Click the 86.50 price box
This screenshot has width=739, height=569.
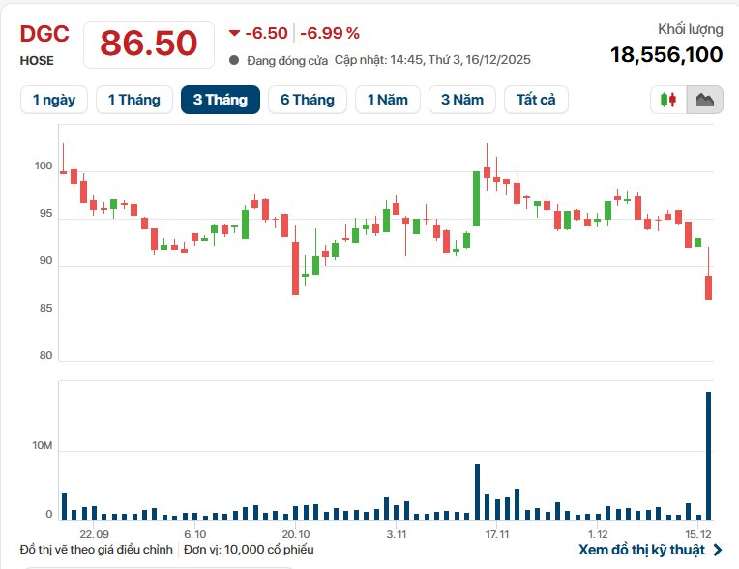(x=149, y=44)
